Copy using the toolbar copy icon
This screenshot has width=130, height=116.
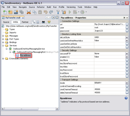coord(34,12)
